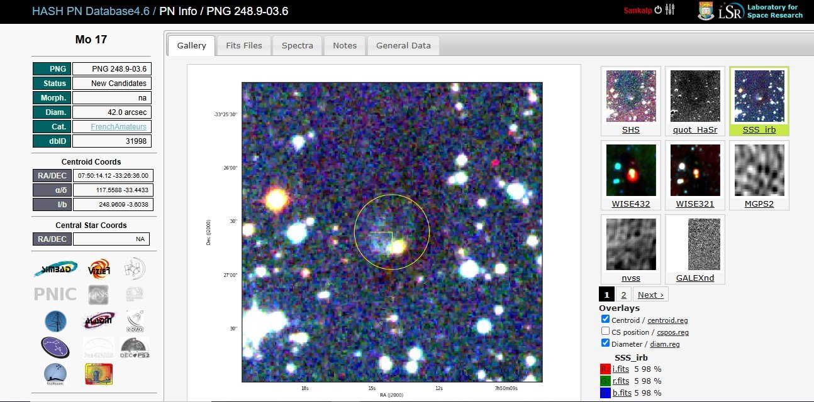Open the DECaPS2 survey icon
814x402 pixels.
[135, 347]
